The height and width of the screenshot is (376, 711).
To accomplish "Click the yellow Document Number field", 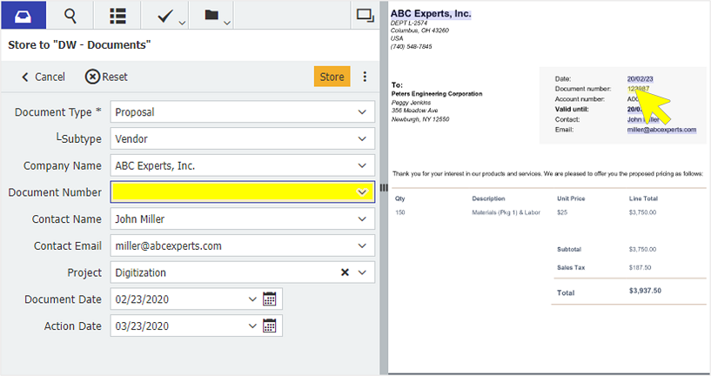I will tap(233, 192).
